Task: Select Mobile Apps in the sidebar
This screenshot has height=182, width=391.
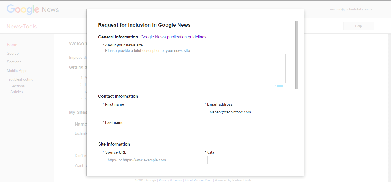Action: click(x=17, y=71)
